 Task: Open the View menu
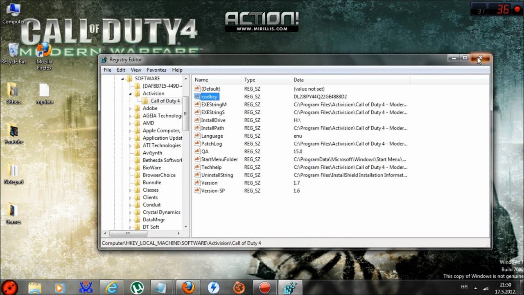tap(136, 70)
